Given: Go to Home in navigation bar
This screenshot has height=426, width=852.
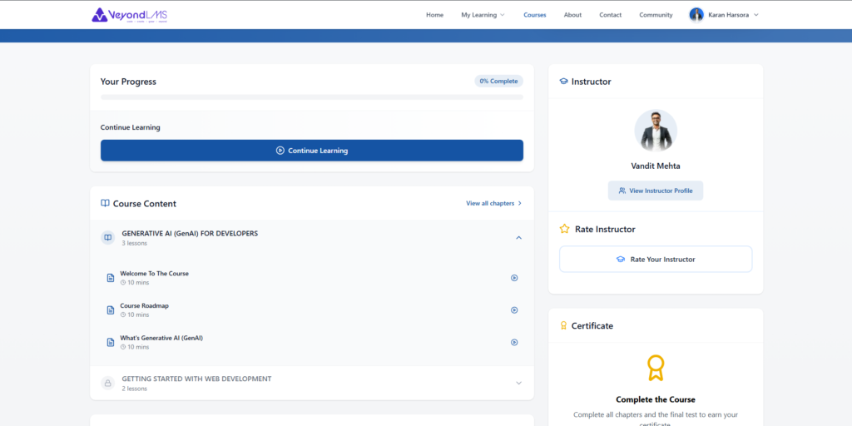Looking at the screenshot, I should (434, 15).
